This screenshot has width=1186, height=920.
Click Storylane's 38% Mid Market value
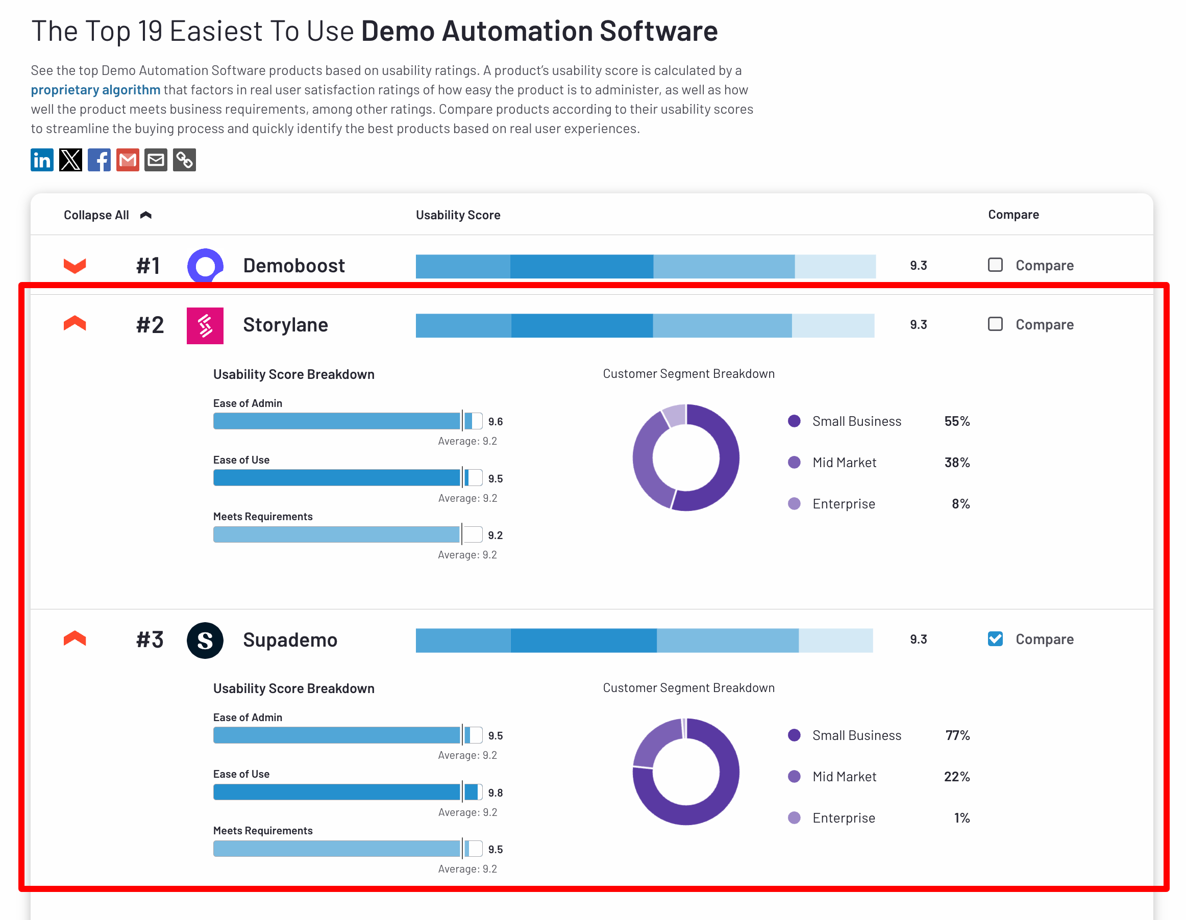[957, 463]
